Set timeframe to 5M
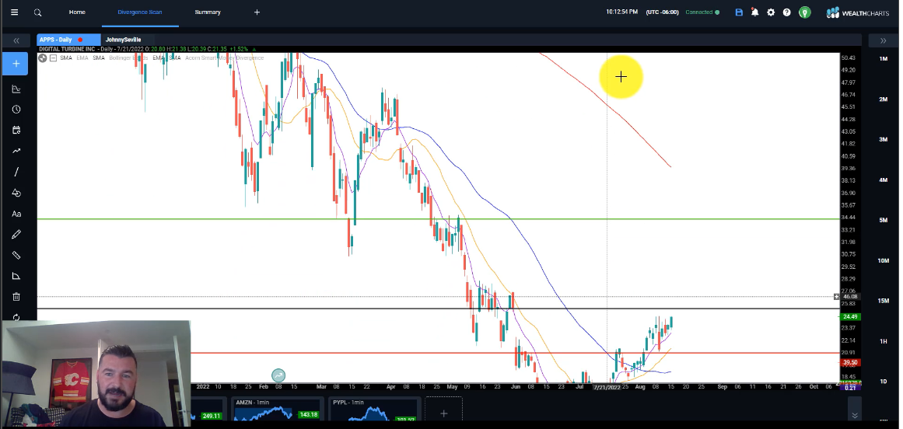This screenshot has width=903, height=429. pos(883,220)
